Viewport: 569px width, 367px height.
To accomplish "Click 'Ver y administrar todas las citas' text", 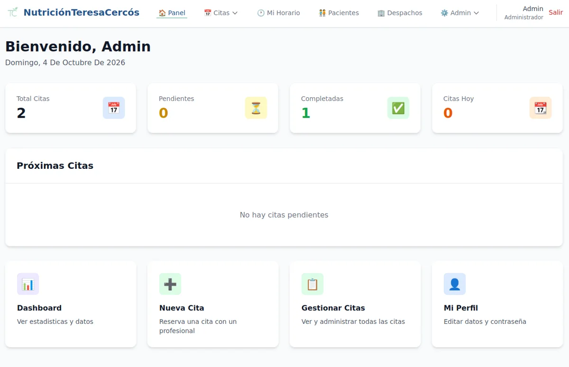I will [353, 321].
